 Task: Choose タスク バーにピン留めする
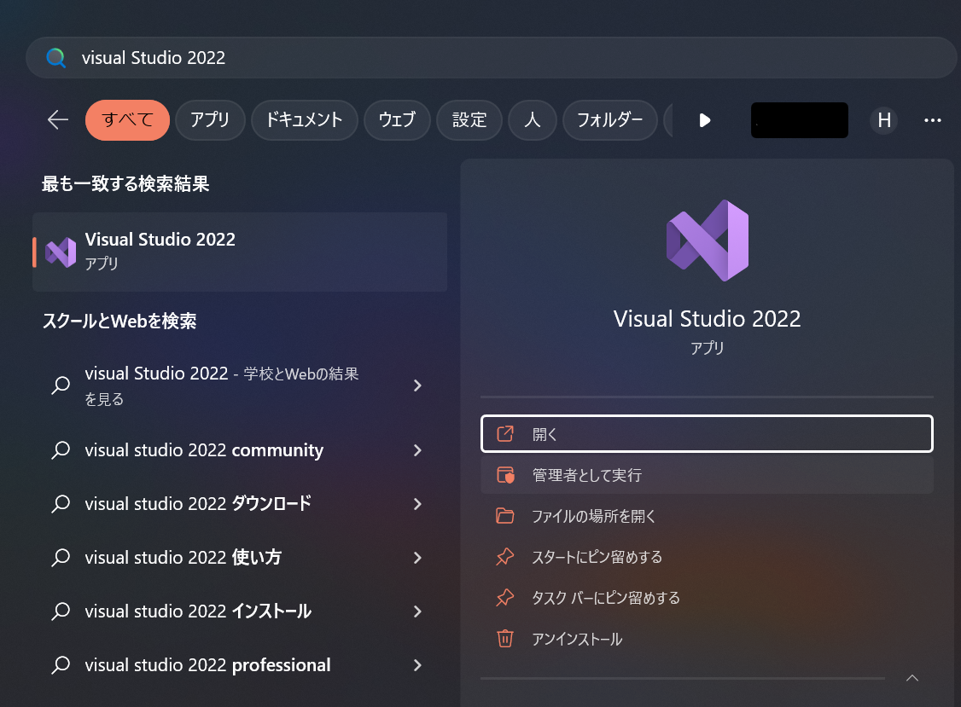(707, 598)
